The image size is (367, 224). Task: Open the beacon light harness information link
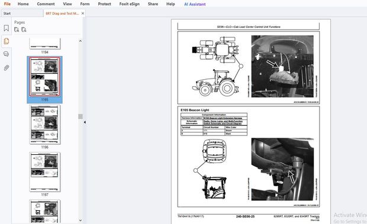(223, 118)
